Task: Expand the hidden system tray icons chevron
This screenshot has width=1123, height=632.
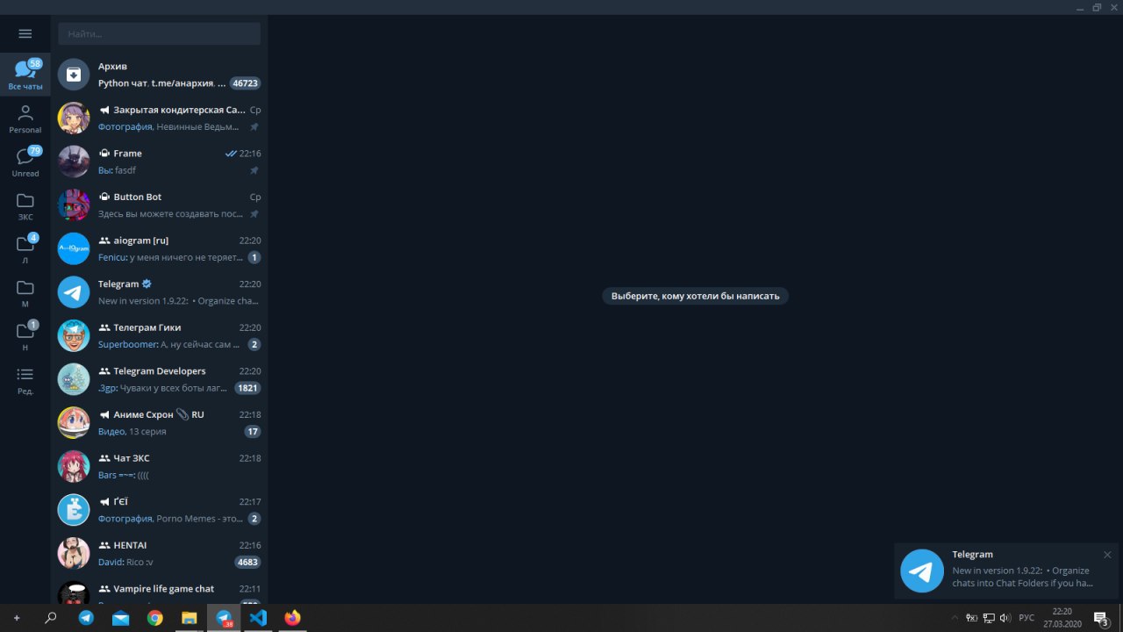Action: coord(955,618)
